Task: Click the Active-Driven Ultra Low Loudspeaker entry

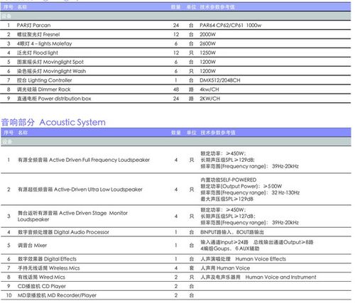Action: click(x=176, y=189)
